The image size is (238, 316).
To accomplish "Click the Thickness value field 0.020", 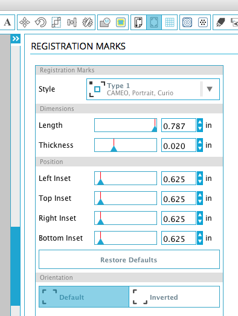I will tap(179, 145).
